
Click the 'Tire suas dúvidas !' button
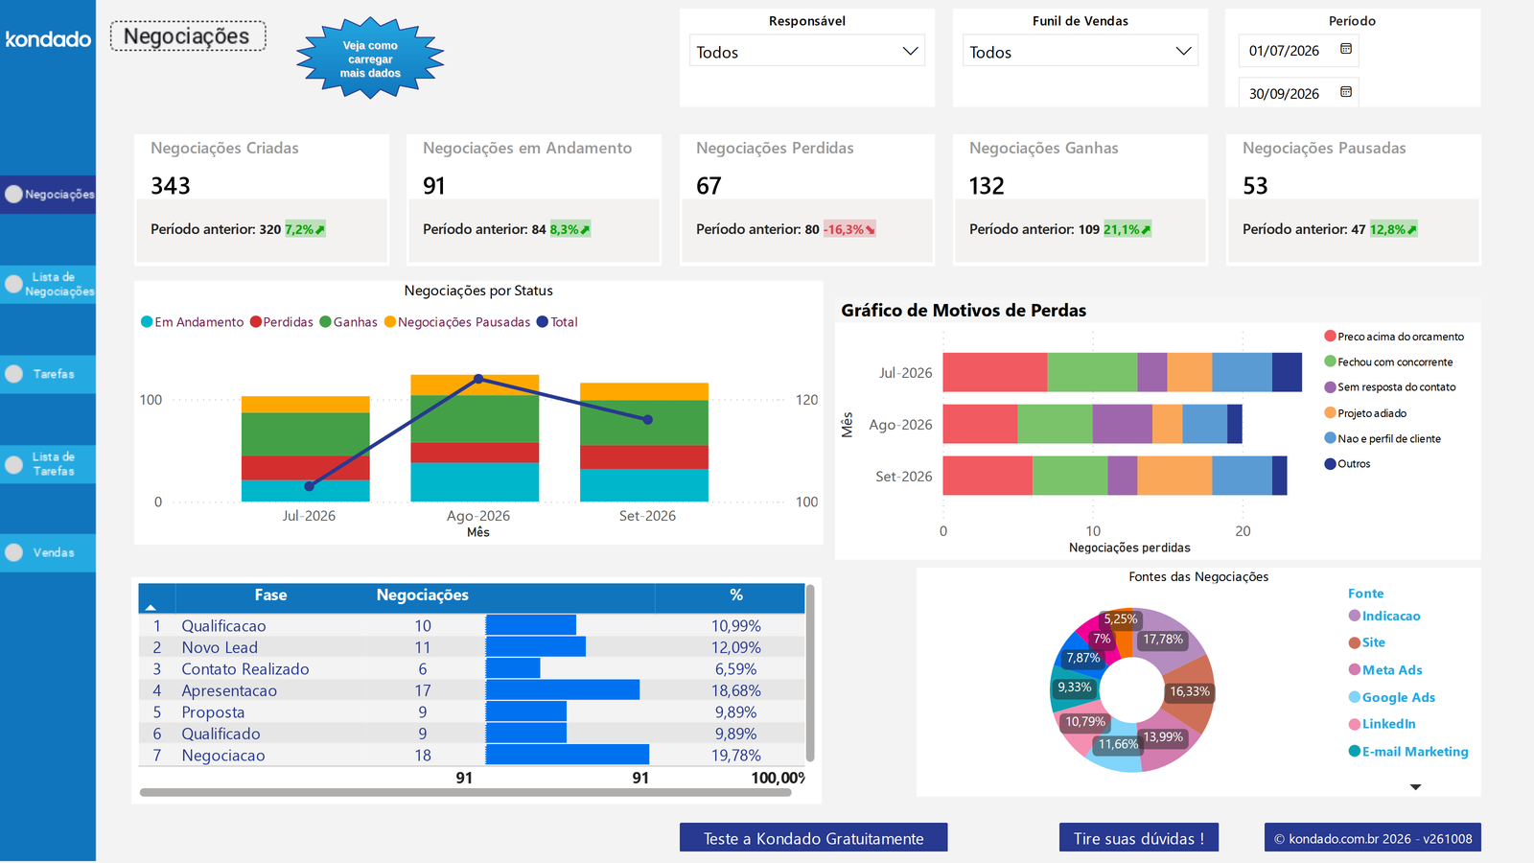(x=1139, y=838)
